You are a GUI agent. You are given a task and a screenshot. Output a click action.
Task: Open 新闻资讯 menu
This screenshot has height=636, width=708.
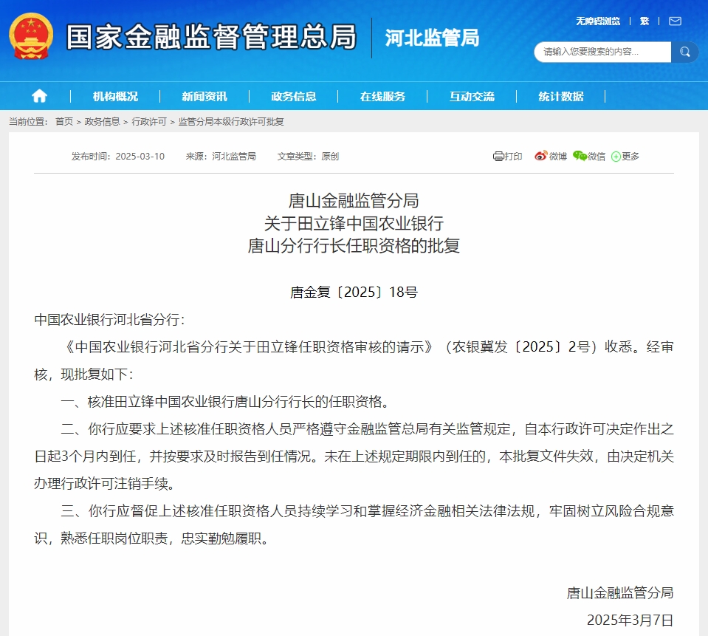204,96
